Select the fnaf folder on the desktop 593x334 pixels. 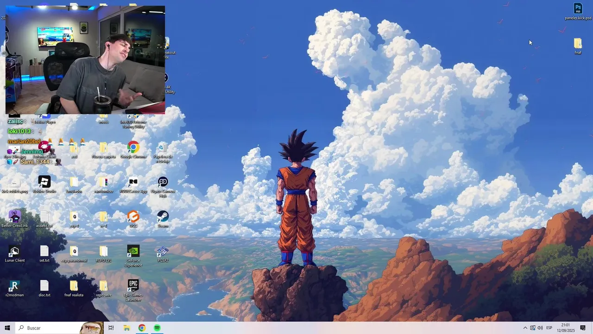pos(578,46)
